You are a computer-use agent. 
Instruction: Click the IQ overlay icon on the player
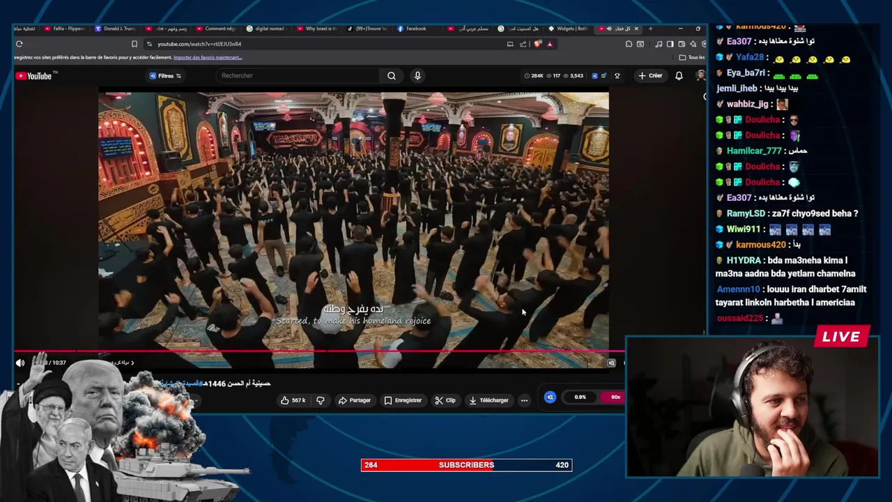pos(611,363)
